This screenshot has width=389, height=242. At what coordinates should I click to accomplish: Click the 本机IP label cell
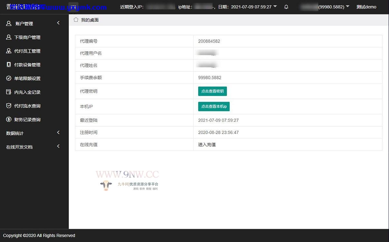134,106
